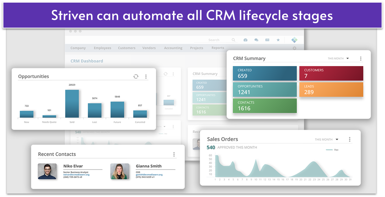Click the Niko Elvar contact name

pos(73,166)
